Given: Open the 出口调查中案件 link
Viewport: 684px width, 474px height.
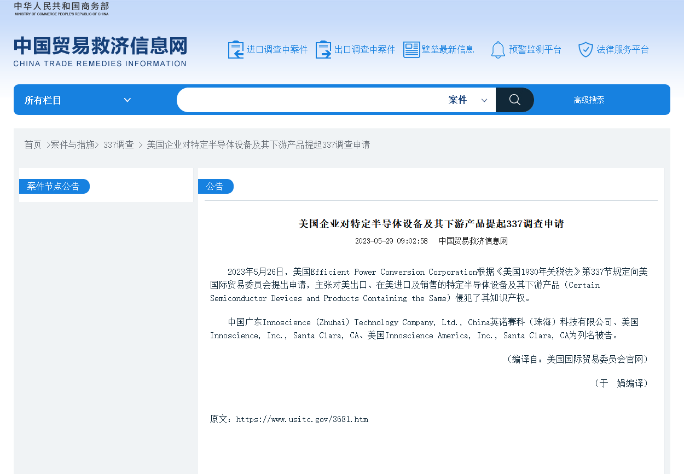Looking at the screenshot, I should tap(364, 50).
